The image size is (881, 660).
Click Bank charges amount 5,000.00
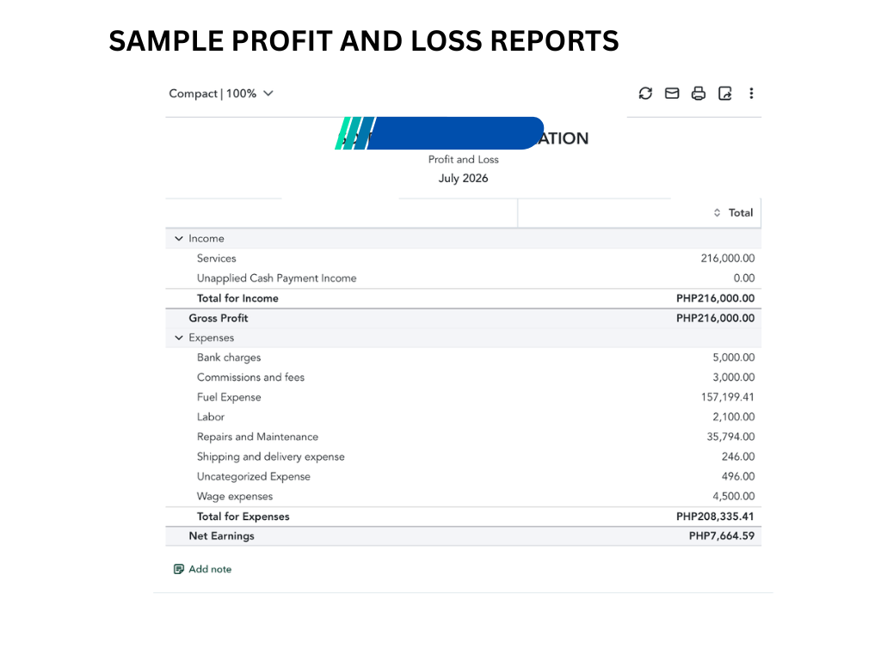point(733,357)
